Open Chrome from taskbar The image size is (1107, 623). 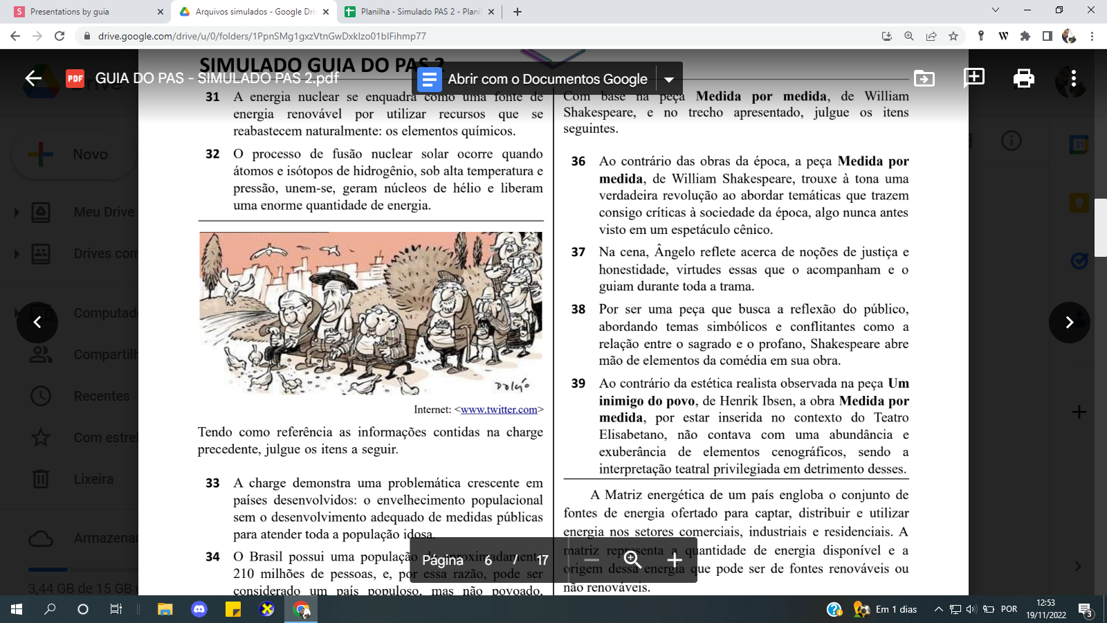click(x=302, y=609)
